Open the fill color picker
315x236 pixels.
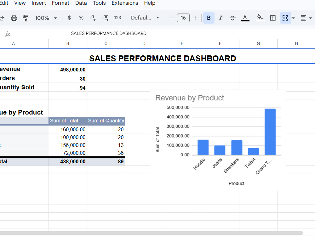(260, 18)
